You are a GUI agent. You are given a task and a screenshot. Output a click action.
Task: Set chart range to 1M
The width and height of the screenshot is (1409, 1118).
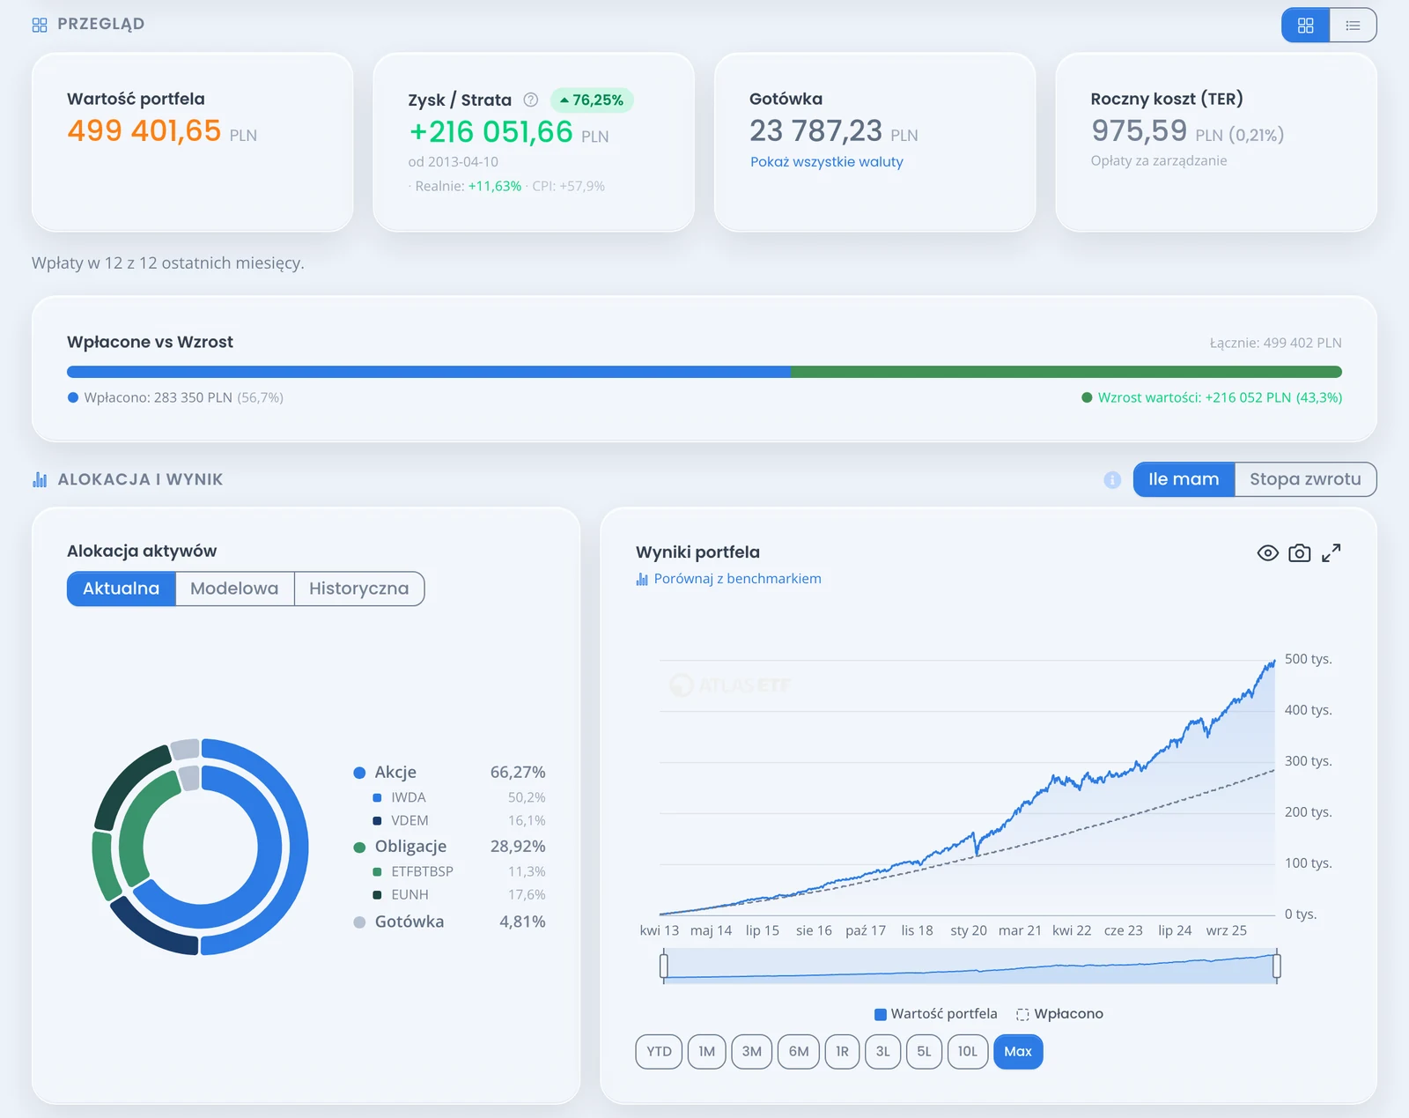tap(706, 1052)
